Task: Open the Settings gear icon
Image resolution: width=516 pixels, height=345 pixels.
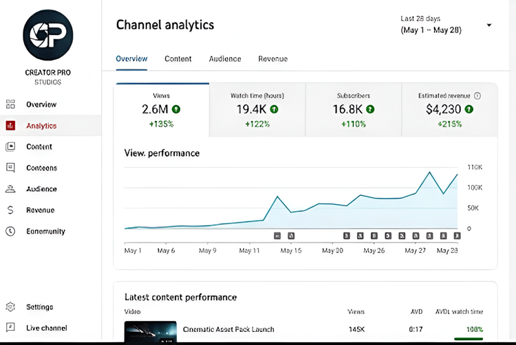Action: point(10,307)
